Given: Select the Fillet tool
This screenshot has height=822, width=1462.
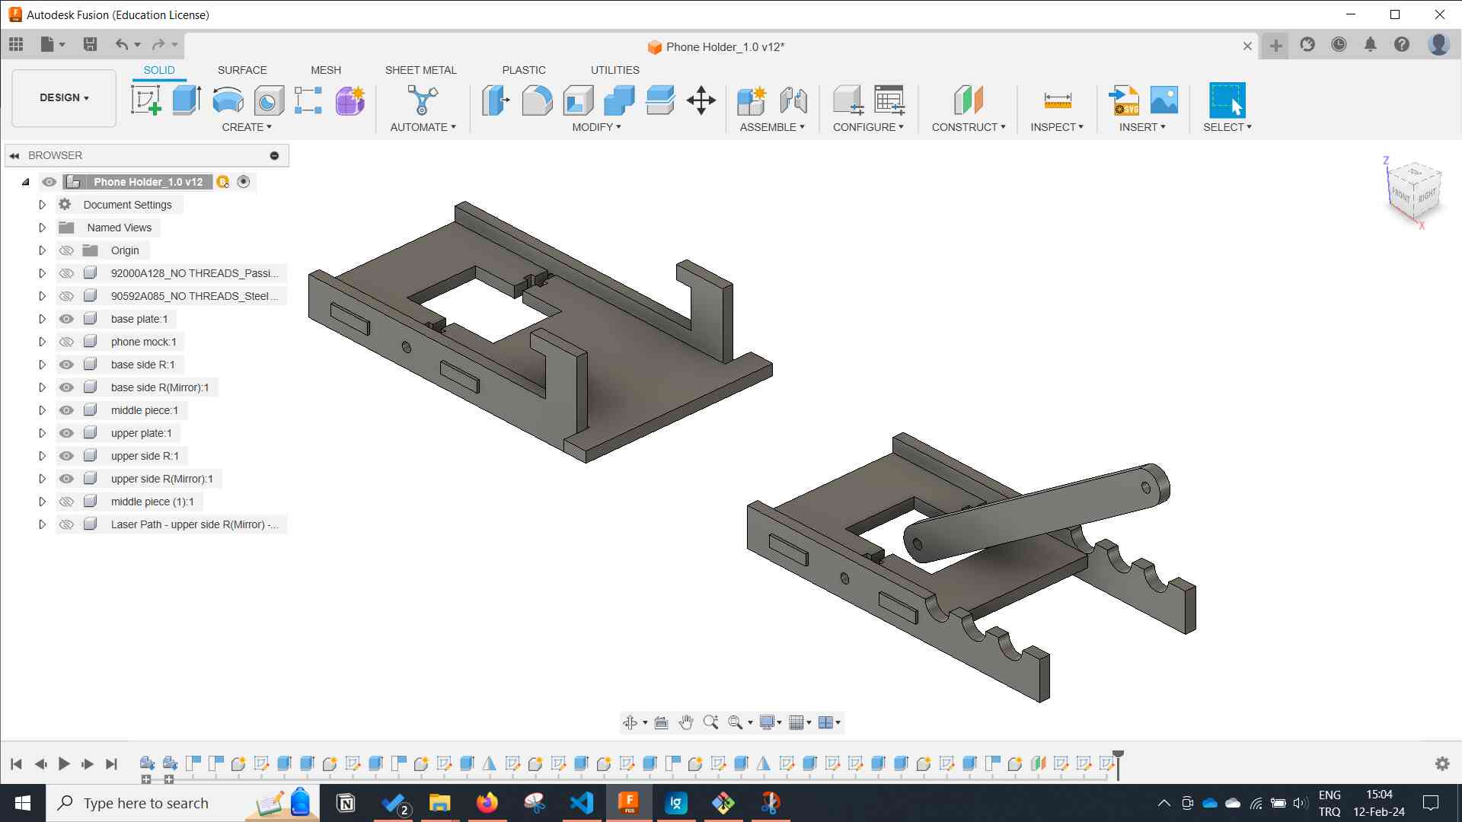Looking at the screenshot, I should click(537, 100).
